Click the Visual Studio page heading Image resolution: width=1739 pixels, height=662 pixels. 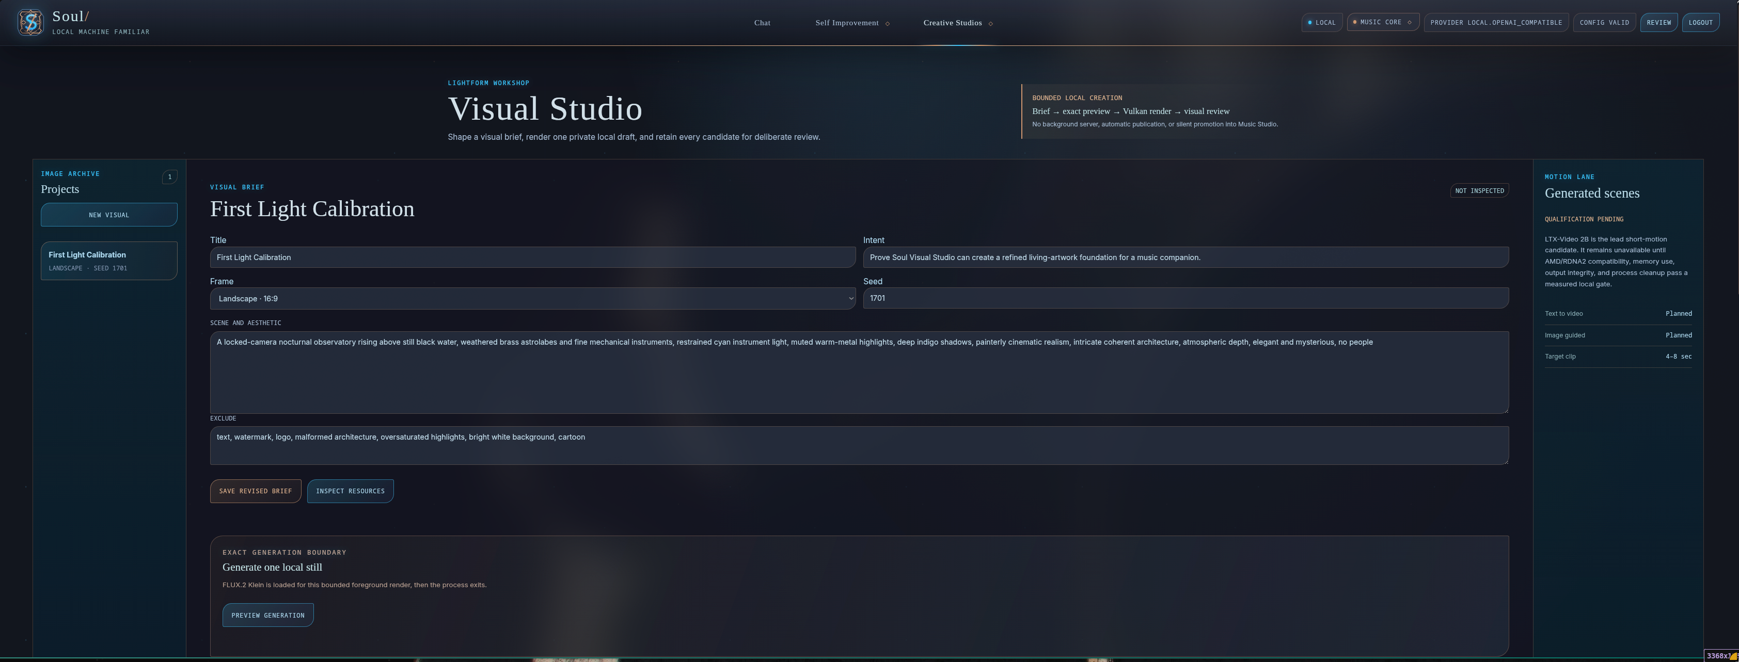pos(545,109)
